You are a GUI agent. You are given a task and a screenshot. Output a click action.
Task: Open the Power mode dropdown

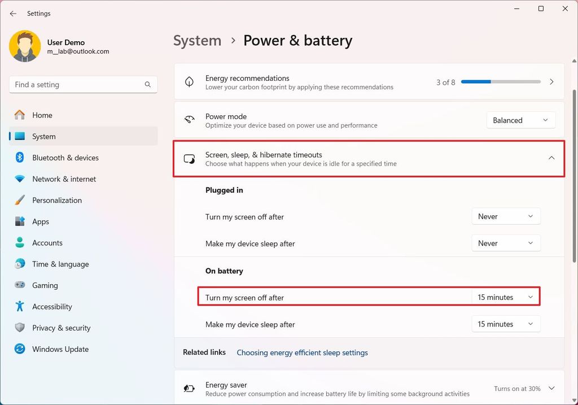520,120
